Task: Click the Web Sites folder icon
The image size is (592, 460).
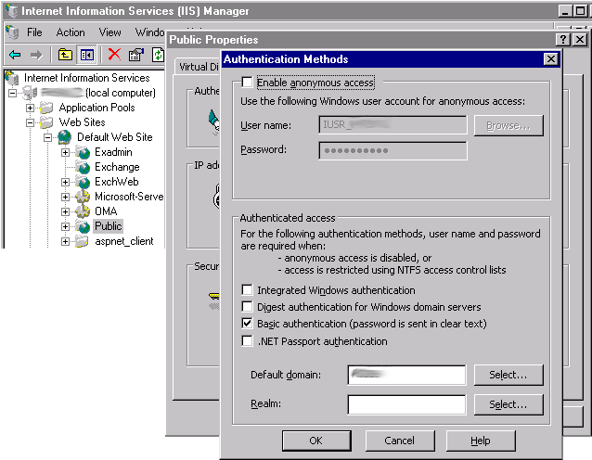Action: click(x=46, y=122)
